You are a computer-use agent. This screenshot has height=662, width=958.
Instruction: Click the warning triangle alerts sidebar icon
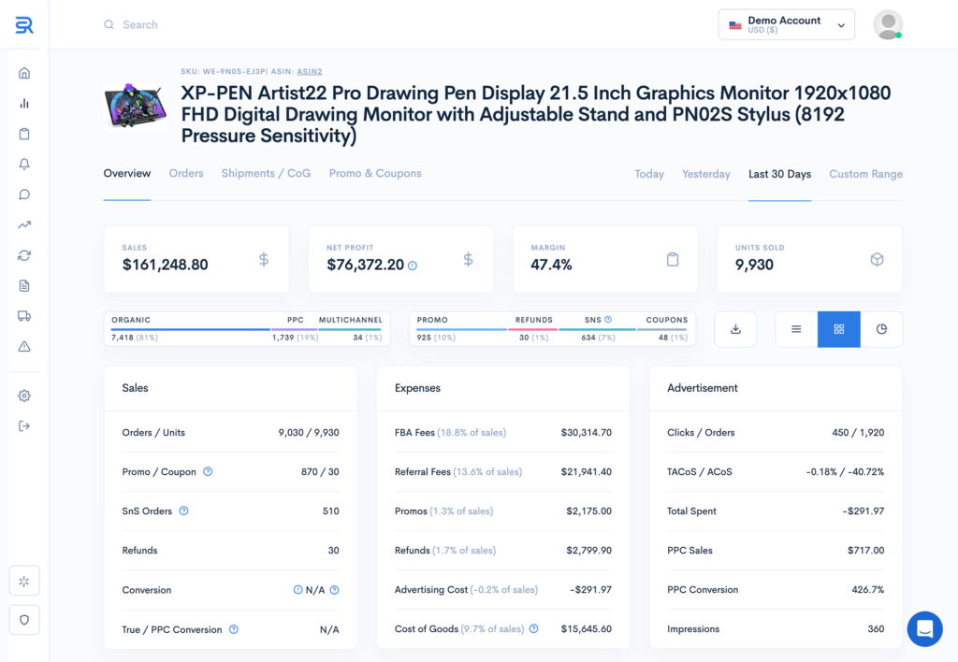coord(24,346)
